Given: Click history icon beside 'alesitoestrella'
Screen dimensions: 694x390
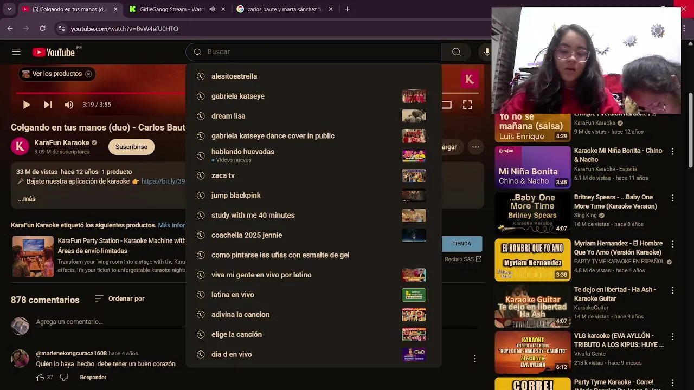Looking at the screenshot, I should pyautogui.click(x=200, y=76).
